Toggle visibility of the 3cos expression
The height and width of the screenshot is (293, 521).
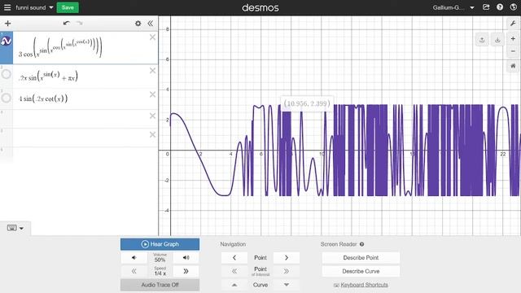tap(7, 42)
